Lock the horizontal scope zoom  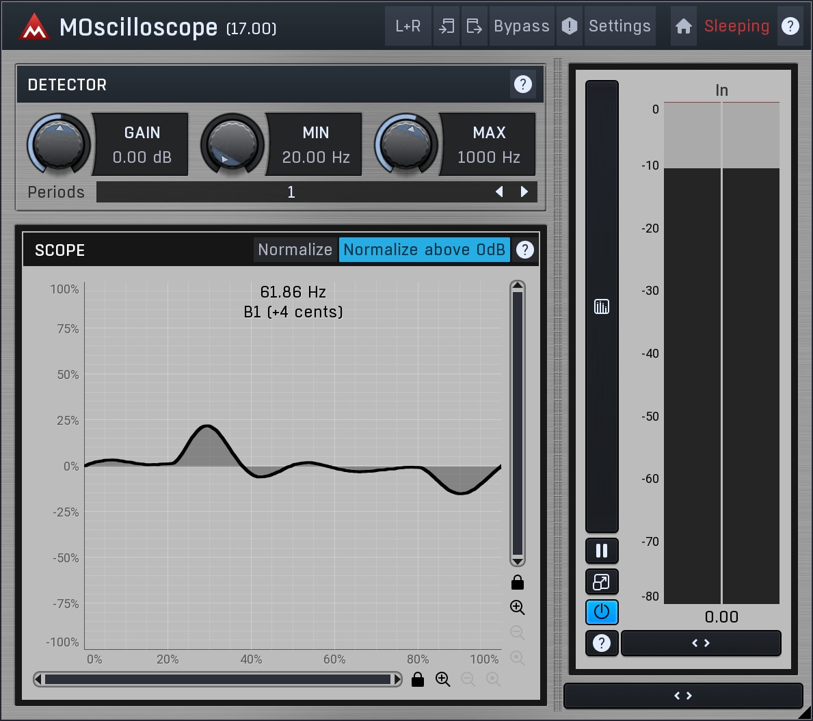pos(418,679)
